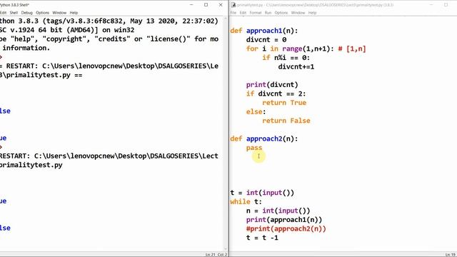The width and height of the screenshot is (457, 257).
Task: Open the Window menu in the editor window
Action: [x=298, y=13]
